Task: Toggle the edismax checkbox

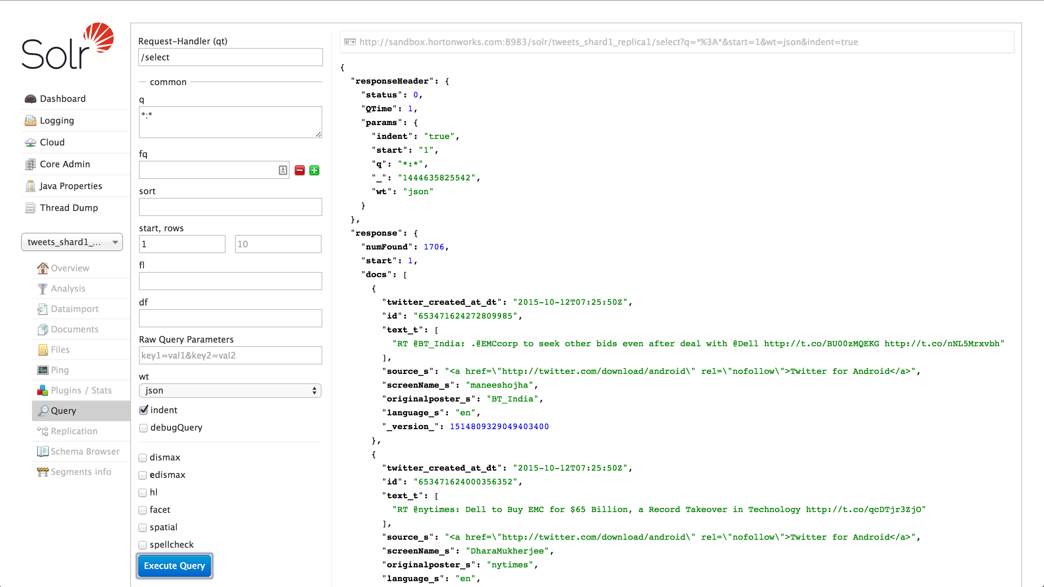Action: click(143, 475)
